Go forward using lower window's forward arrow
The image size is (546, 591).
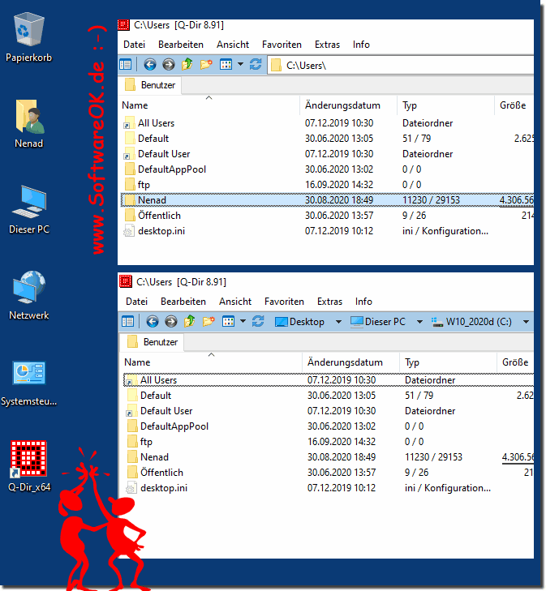point(171,322)
